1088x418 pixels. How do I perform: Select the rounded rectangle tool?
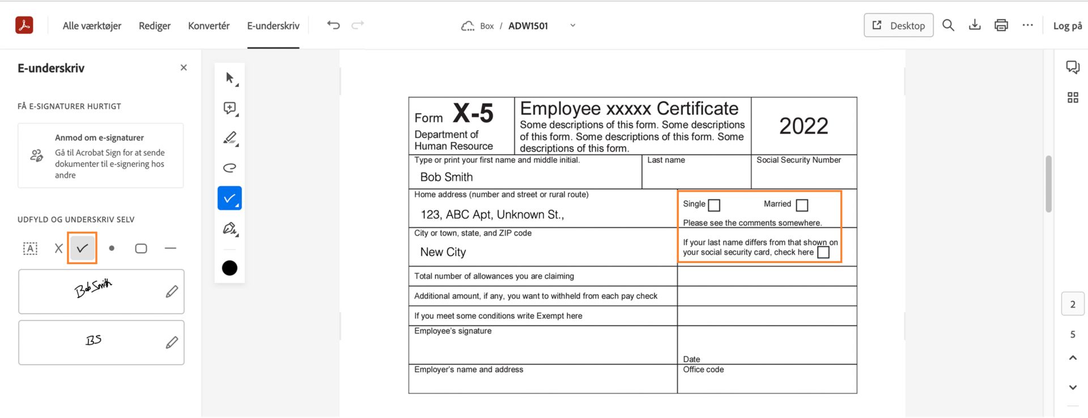141,248
